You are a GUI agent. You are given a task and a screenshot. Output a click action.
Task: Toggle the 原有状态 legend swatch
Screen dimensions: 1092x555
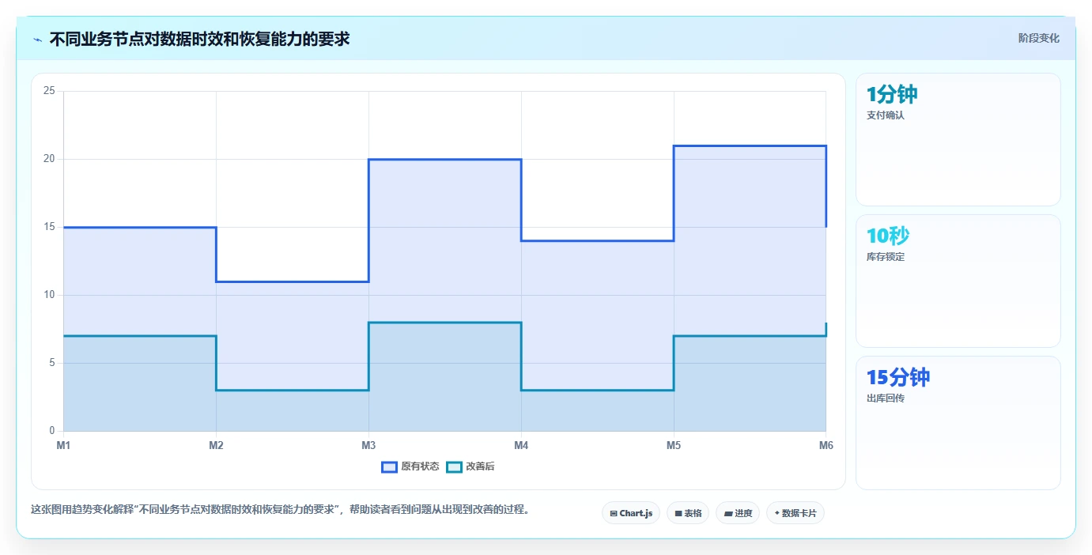389,466
